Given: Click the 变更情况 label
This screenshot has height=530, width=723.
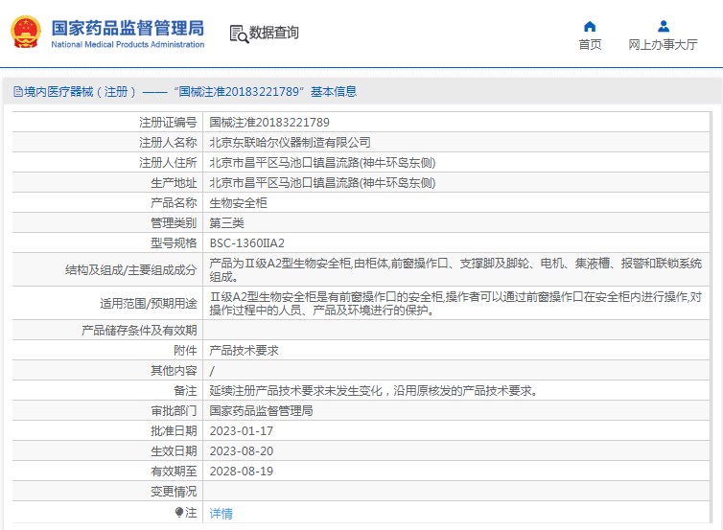Looking at the screenshot, I should [x=174, y=492].
